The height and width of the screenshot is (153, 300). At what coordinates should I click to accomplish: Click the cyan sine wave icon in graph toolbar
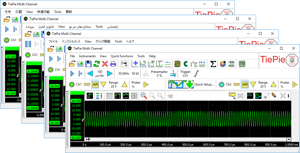tap(258, 96)
